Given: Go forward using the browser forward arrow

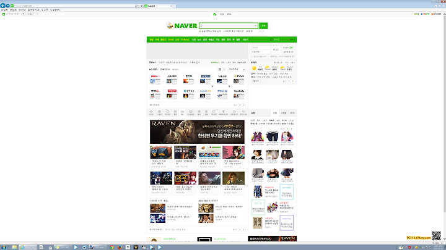Looking at the screenshot, I should [x=8, y=6].
